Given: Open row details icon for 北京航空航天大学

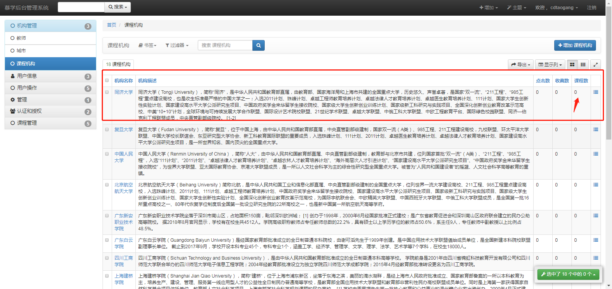Looking at the screenshot, I should tap(596, 185).
